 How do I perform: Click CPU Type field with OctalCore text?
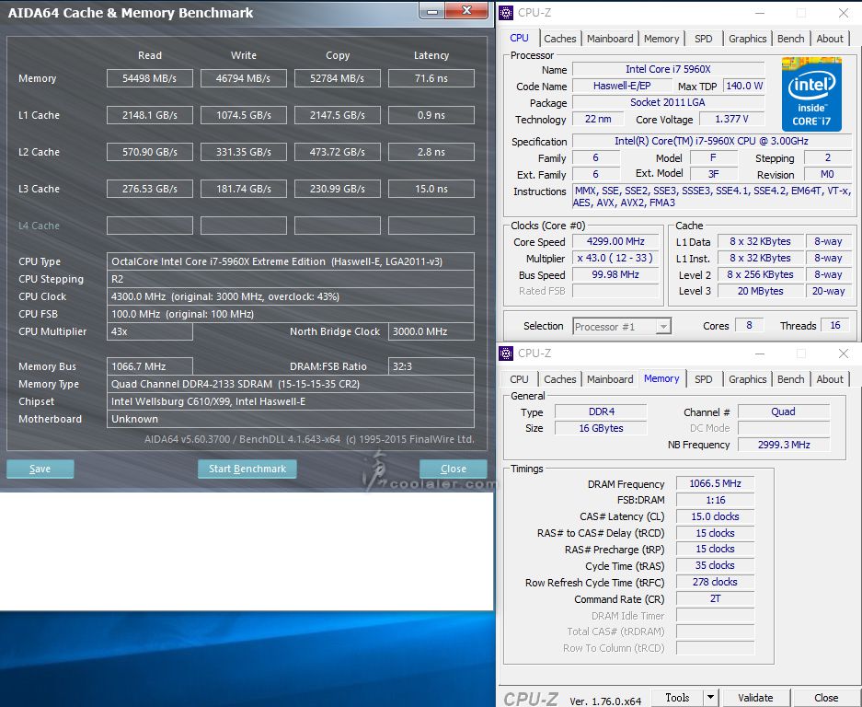tap(291, 261)
